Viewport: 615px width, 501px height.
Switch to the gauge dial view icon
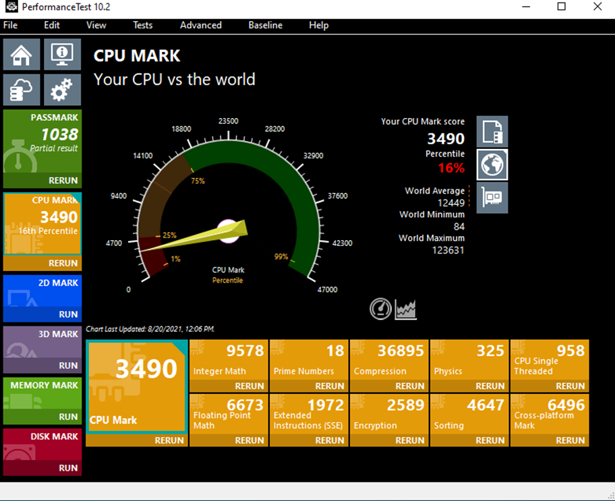point(380,309)
